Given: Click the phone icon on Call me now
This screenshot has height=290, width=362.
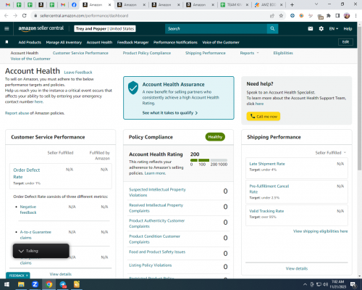Looking at the screenshot, I should 253,116.
